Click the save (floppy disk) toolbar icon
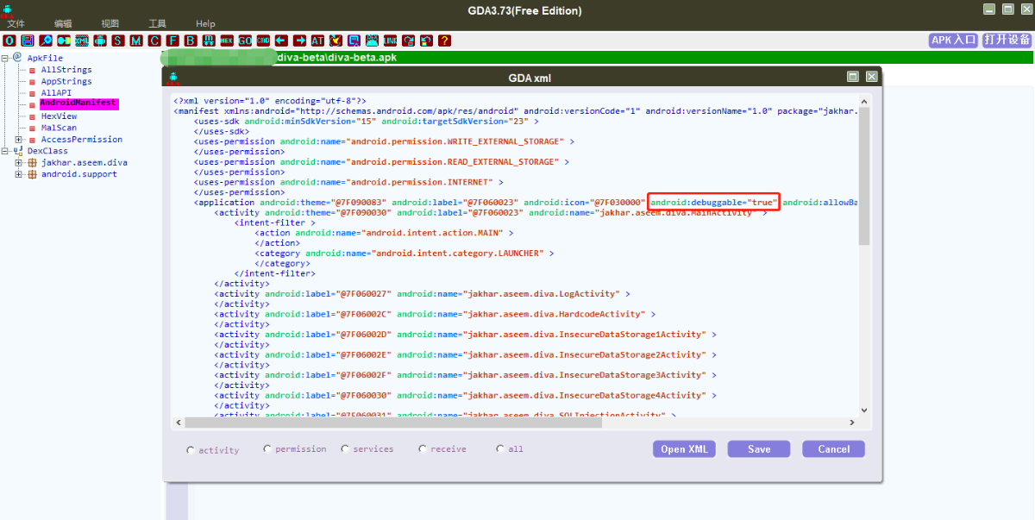The width and height of the screenshot is (1035, 520). [28, 41]
